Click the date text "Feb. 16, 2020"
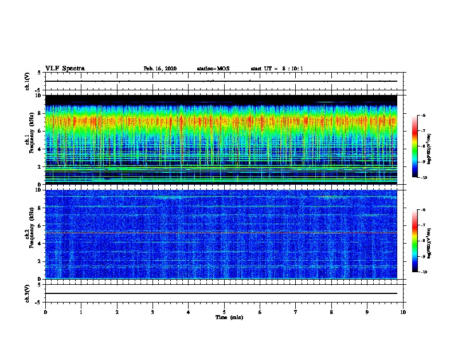Viewport: 454px width, 350px height. click(x=160, y=69)
